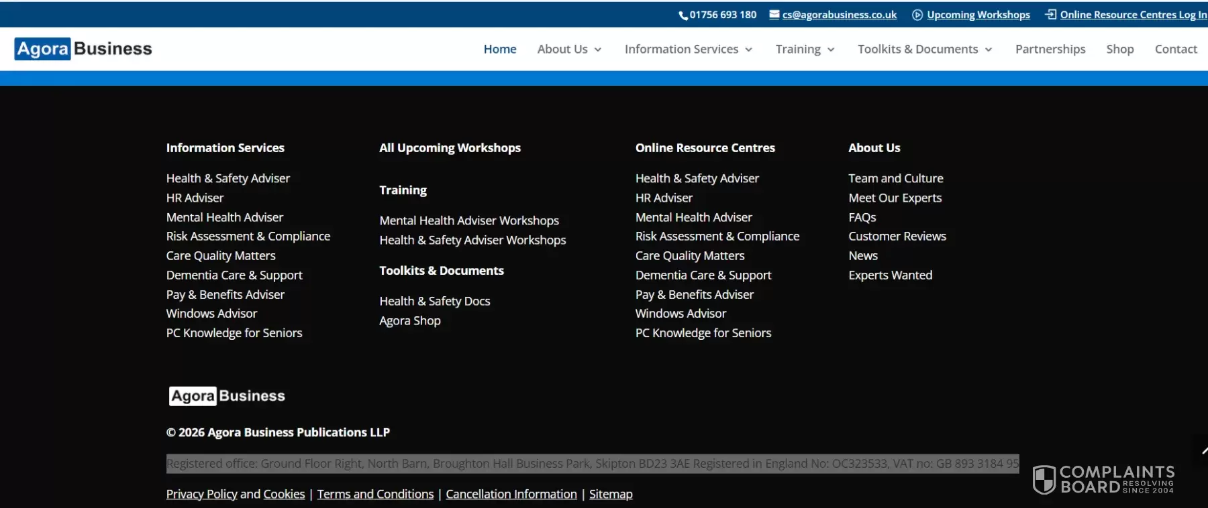Viewport: 1208px width, 508px height.
Task: Click the Upcoming Workshops play icon
Action: (x=917, y=15)
